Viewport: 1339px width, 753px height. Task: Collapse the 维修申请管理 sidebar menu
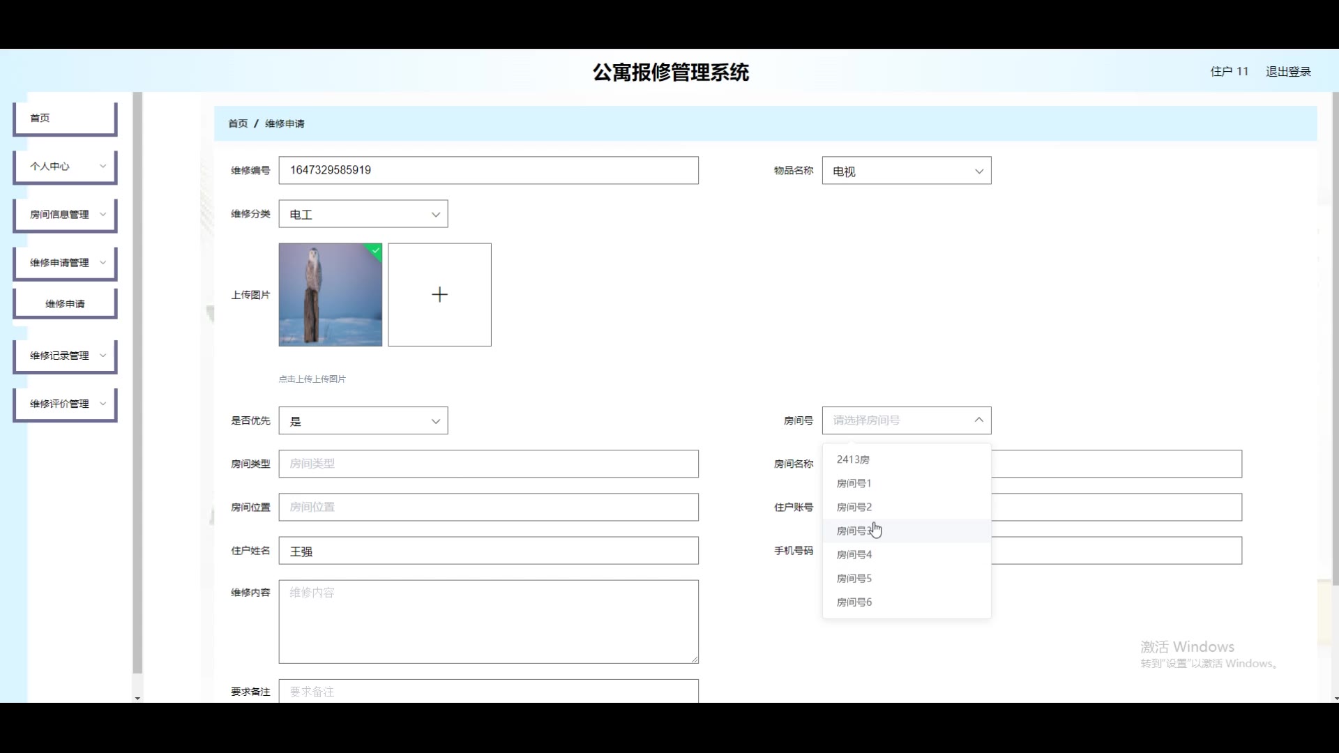pos(65,263)
